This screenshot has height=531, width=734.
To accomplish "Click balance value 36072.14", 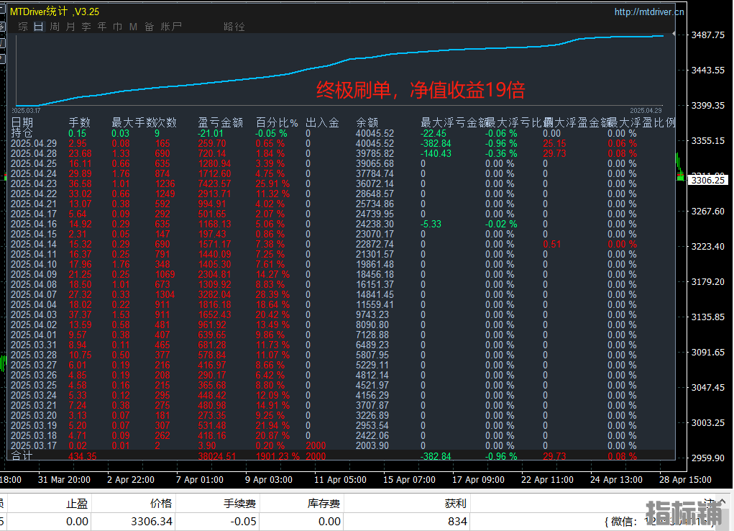I will 375,183.
